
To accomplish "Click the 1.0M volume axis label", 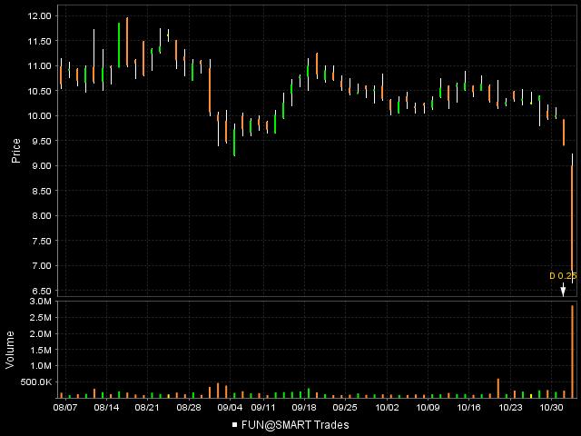I will pos(41,366).
